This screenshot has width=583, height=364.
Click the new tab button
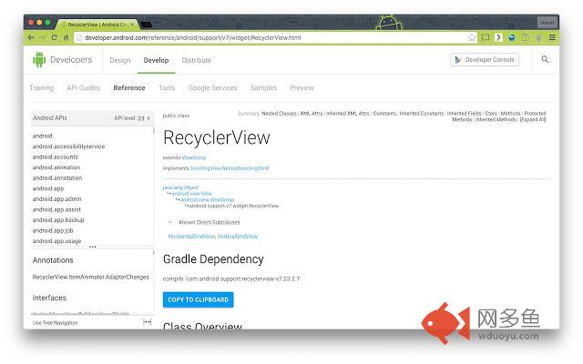(x=146, y=25)
